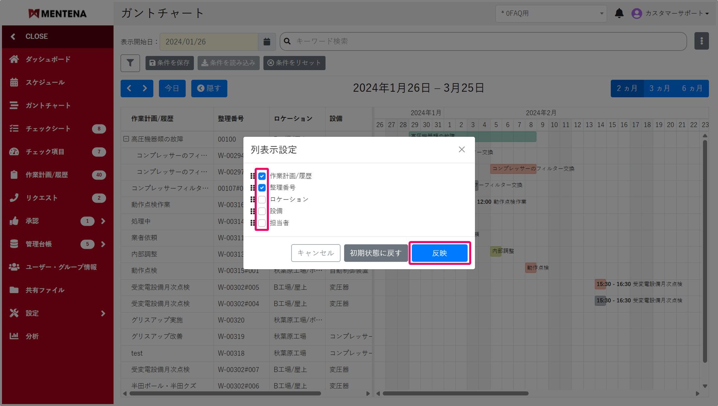The image size is (718, 406).
Task: Click the Gantt timeline horizontal scrollbar
Action: [x=455, y=393]
